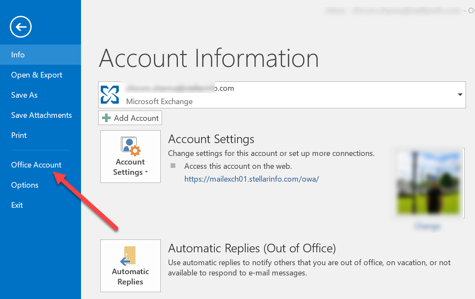
Task: Click the blurred profile photo thumbnail
Action: pyautogui.click(x=428, y=182)
